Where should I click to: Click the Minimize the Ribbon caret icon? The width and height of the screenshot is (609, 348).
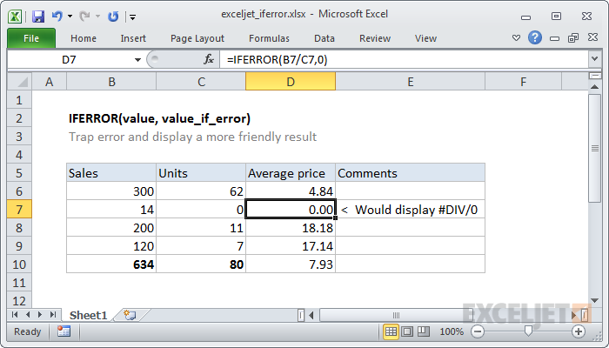coord(516,38)
